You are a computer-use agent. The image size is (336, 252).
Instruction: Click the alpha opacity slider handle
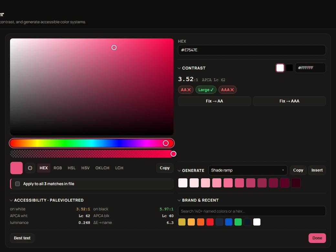pyautogui.click(x=173, y=154)
